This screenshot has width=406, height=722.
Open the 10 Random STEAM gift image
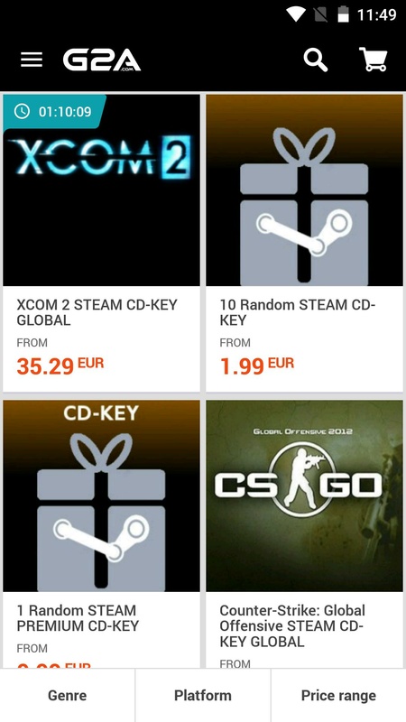coord(304,190)
